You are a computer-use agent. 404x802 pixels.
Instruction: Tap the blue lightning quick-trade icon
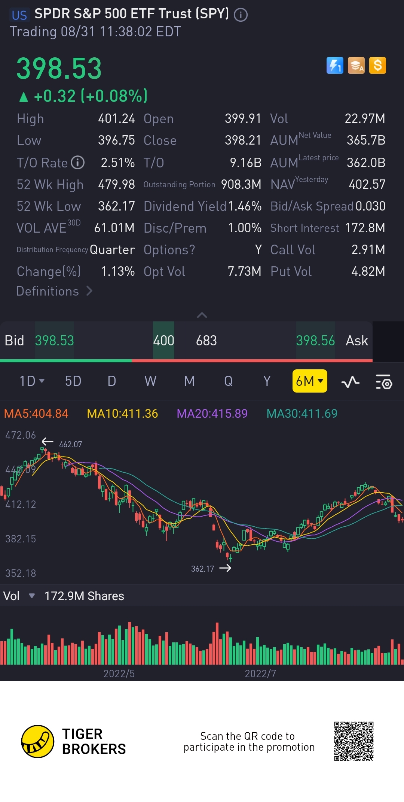pyautogui.click(x=335, y=66)
